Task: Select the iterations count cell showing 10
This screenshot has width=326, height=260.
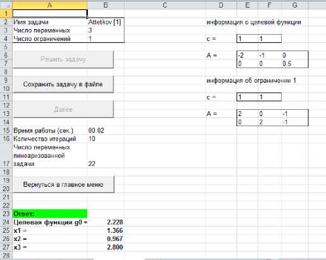Action: tap(106, 139)
